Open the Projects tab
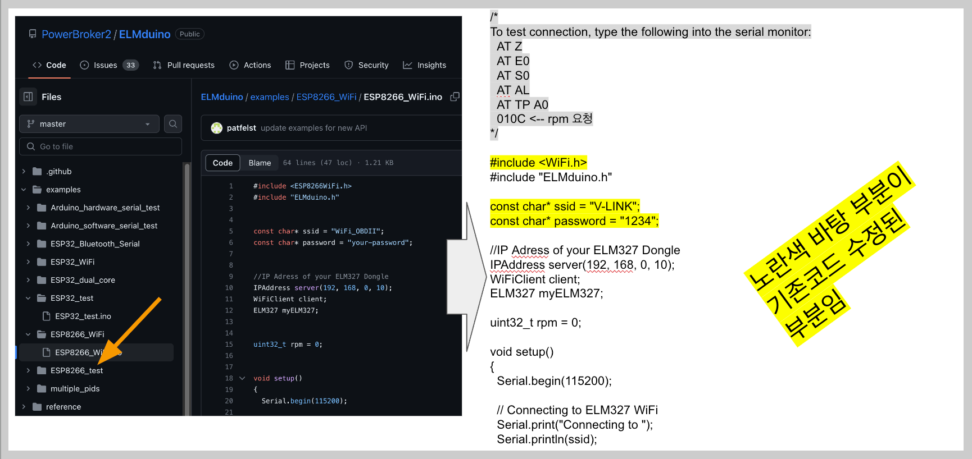This screenshot has width=972, height=459. pyautogui.click(x=307, y=65)
